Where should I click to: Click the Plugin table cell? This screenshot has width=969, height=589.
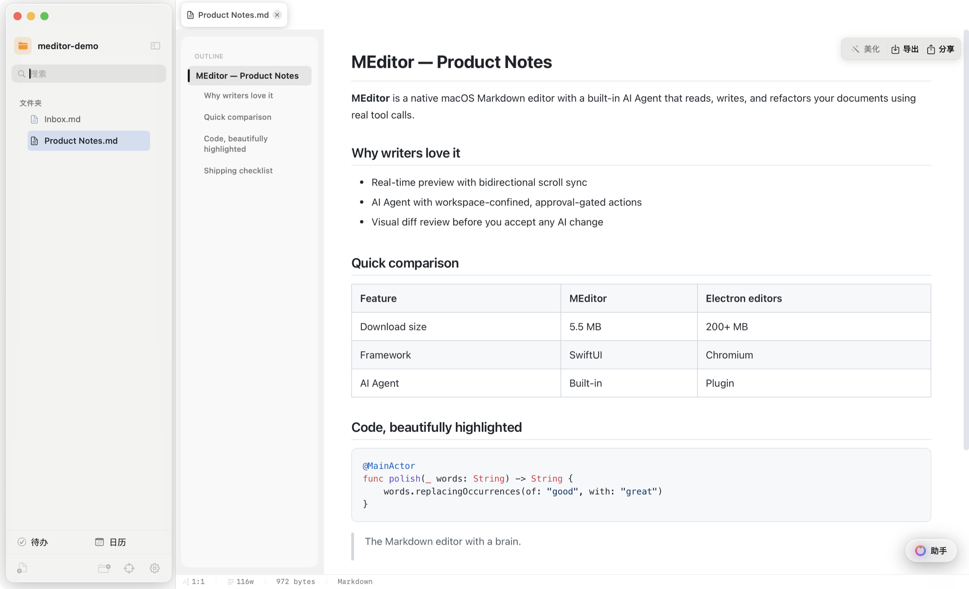tap(814, 383)
